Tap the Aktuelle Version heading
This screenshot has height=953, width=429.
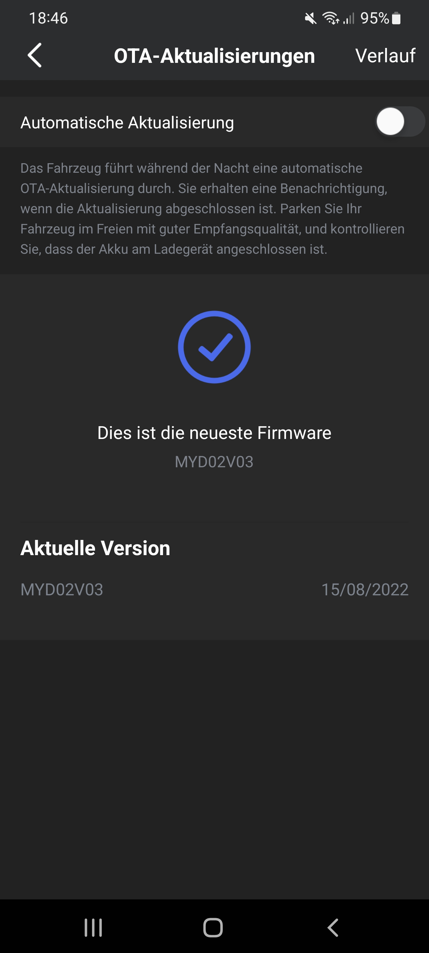[95, 548]
